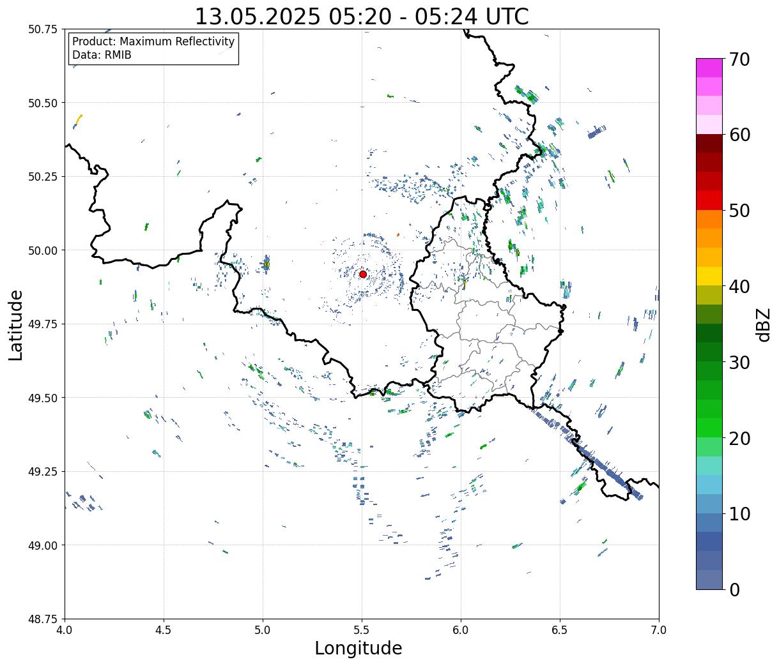Click the 50.75 latitude tick label
This screenshot has width=779, height=664.
click(x=43, y=29)
